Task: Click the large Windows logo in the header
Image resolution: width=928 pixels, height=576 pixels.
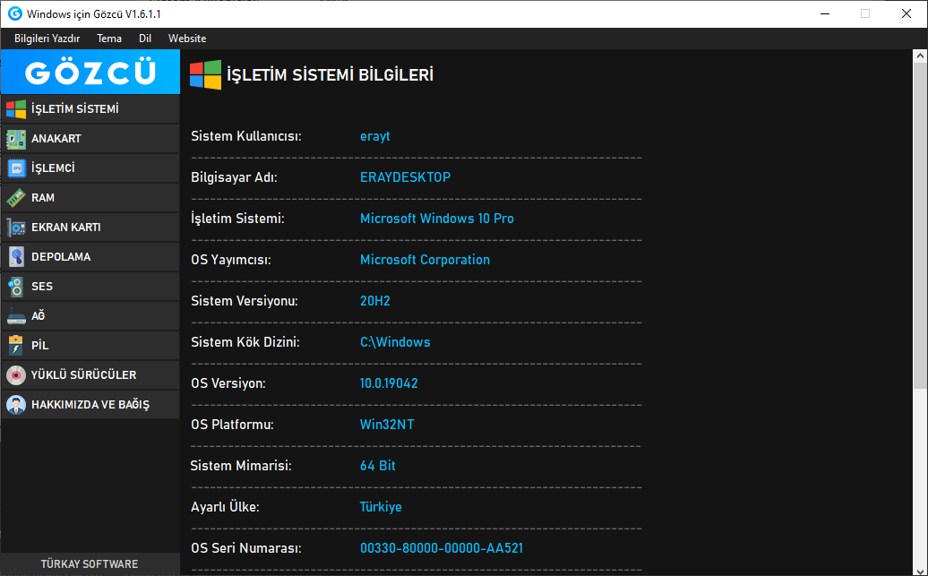Action: coord(205,74)
